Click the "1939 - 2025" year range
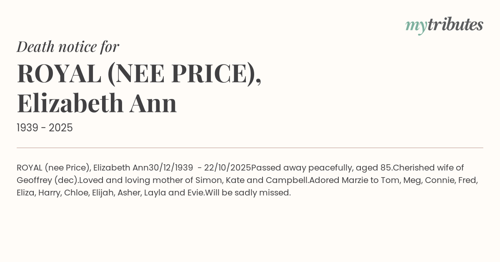Screen dimensions: 500x262 [45, 128]
